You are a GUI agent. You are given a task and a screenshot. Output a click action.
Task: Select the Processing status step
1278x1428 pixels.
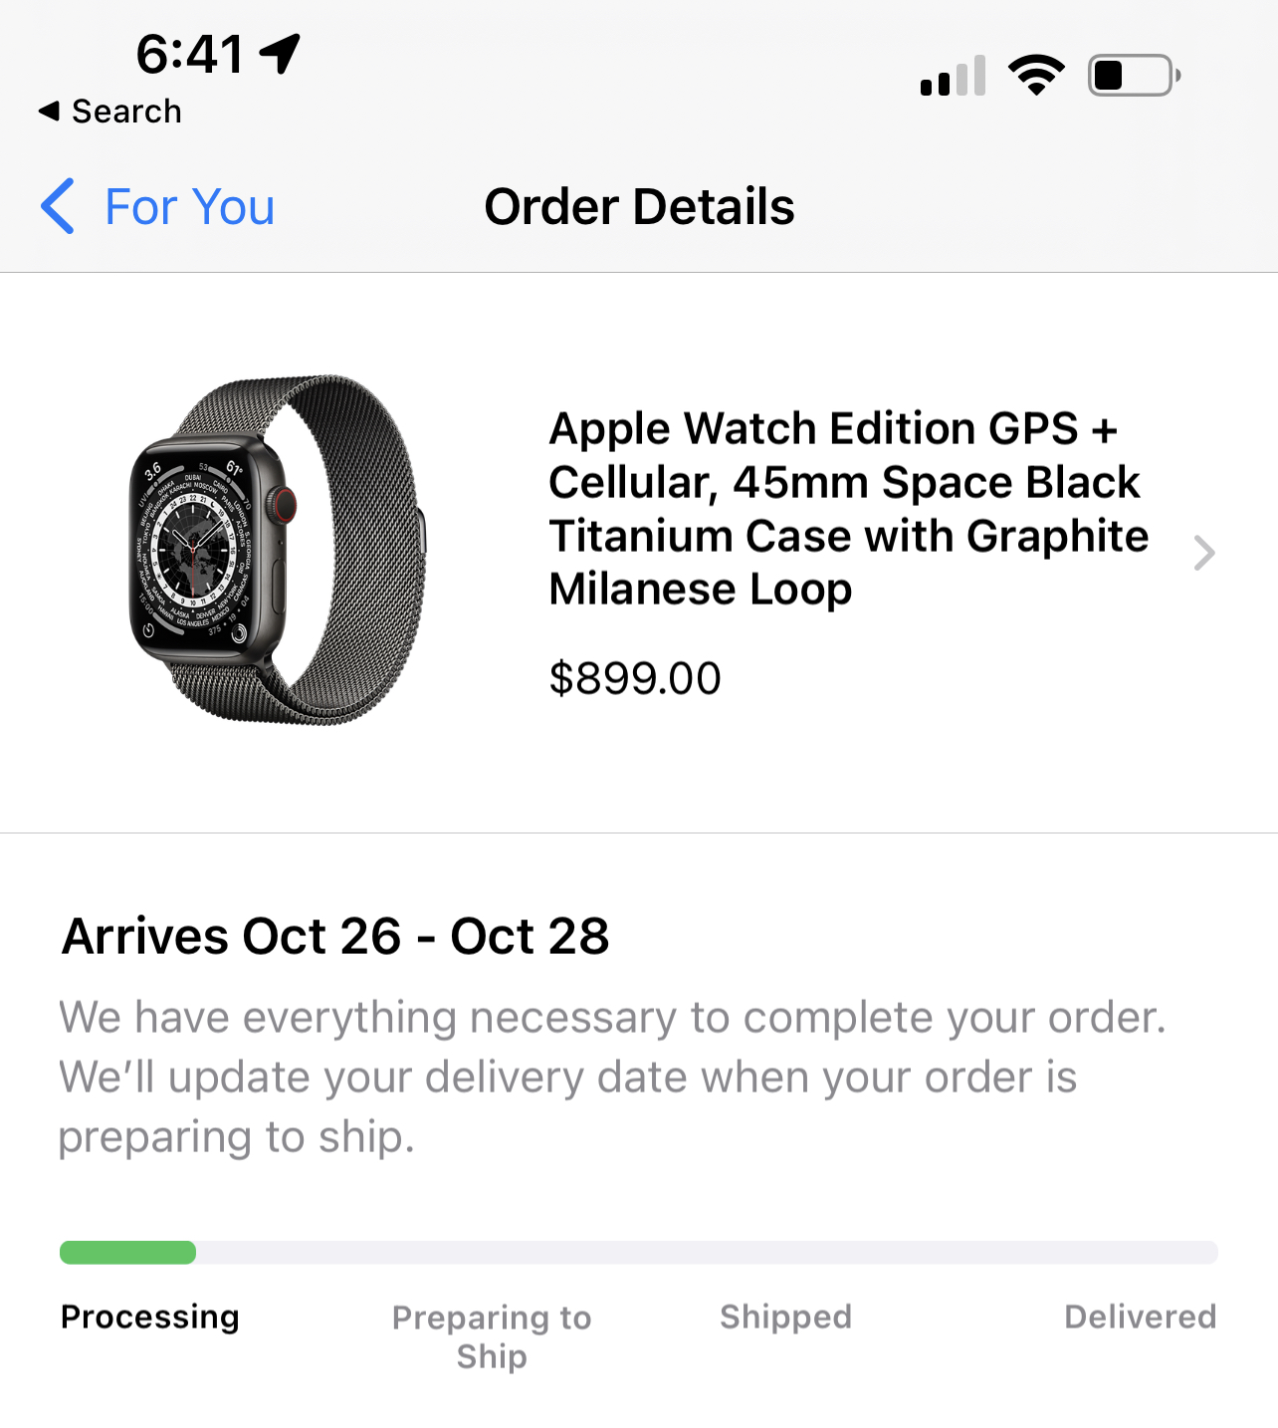pyautogui.click(x=150, y=1316)
